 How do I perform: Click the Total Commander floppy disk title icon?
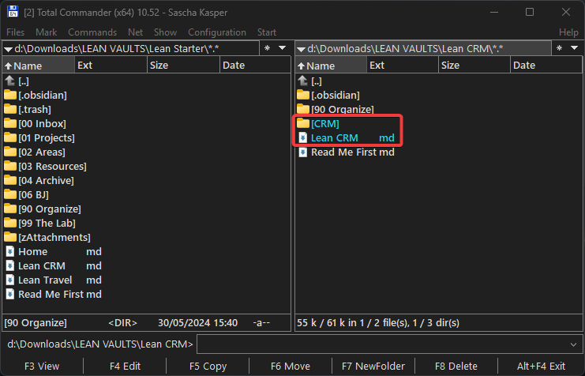click(x=13, y=12)
